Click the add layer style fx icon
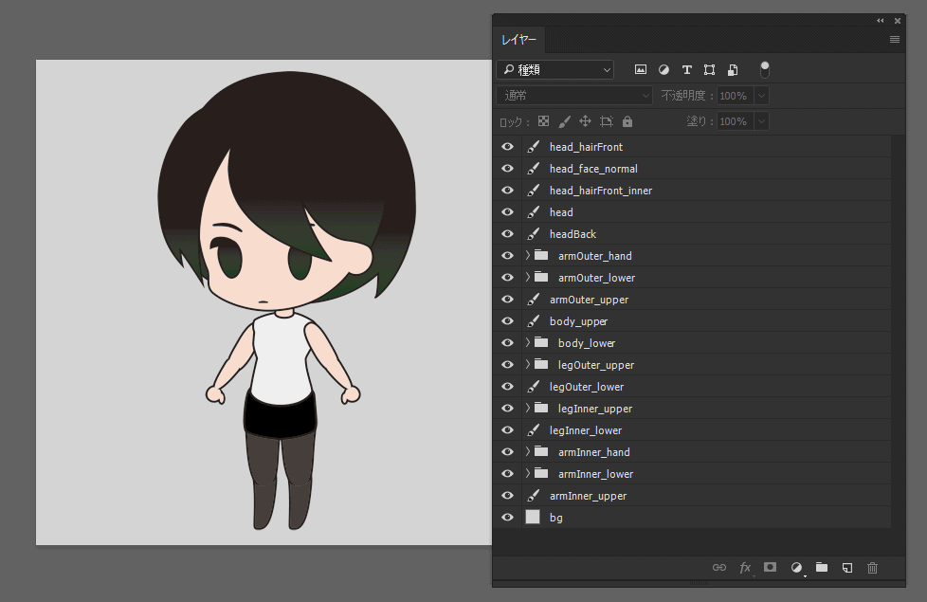 [745, 567]
